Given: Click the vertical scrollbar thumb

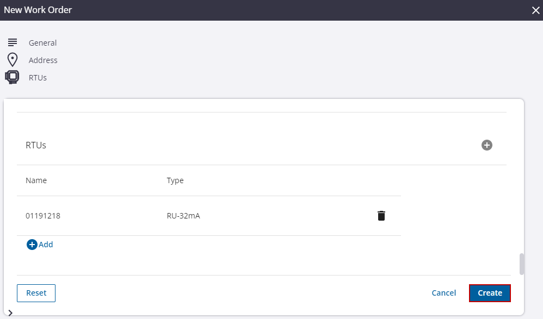Looking at the screenshot, I should point(522,264).
